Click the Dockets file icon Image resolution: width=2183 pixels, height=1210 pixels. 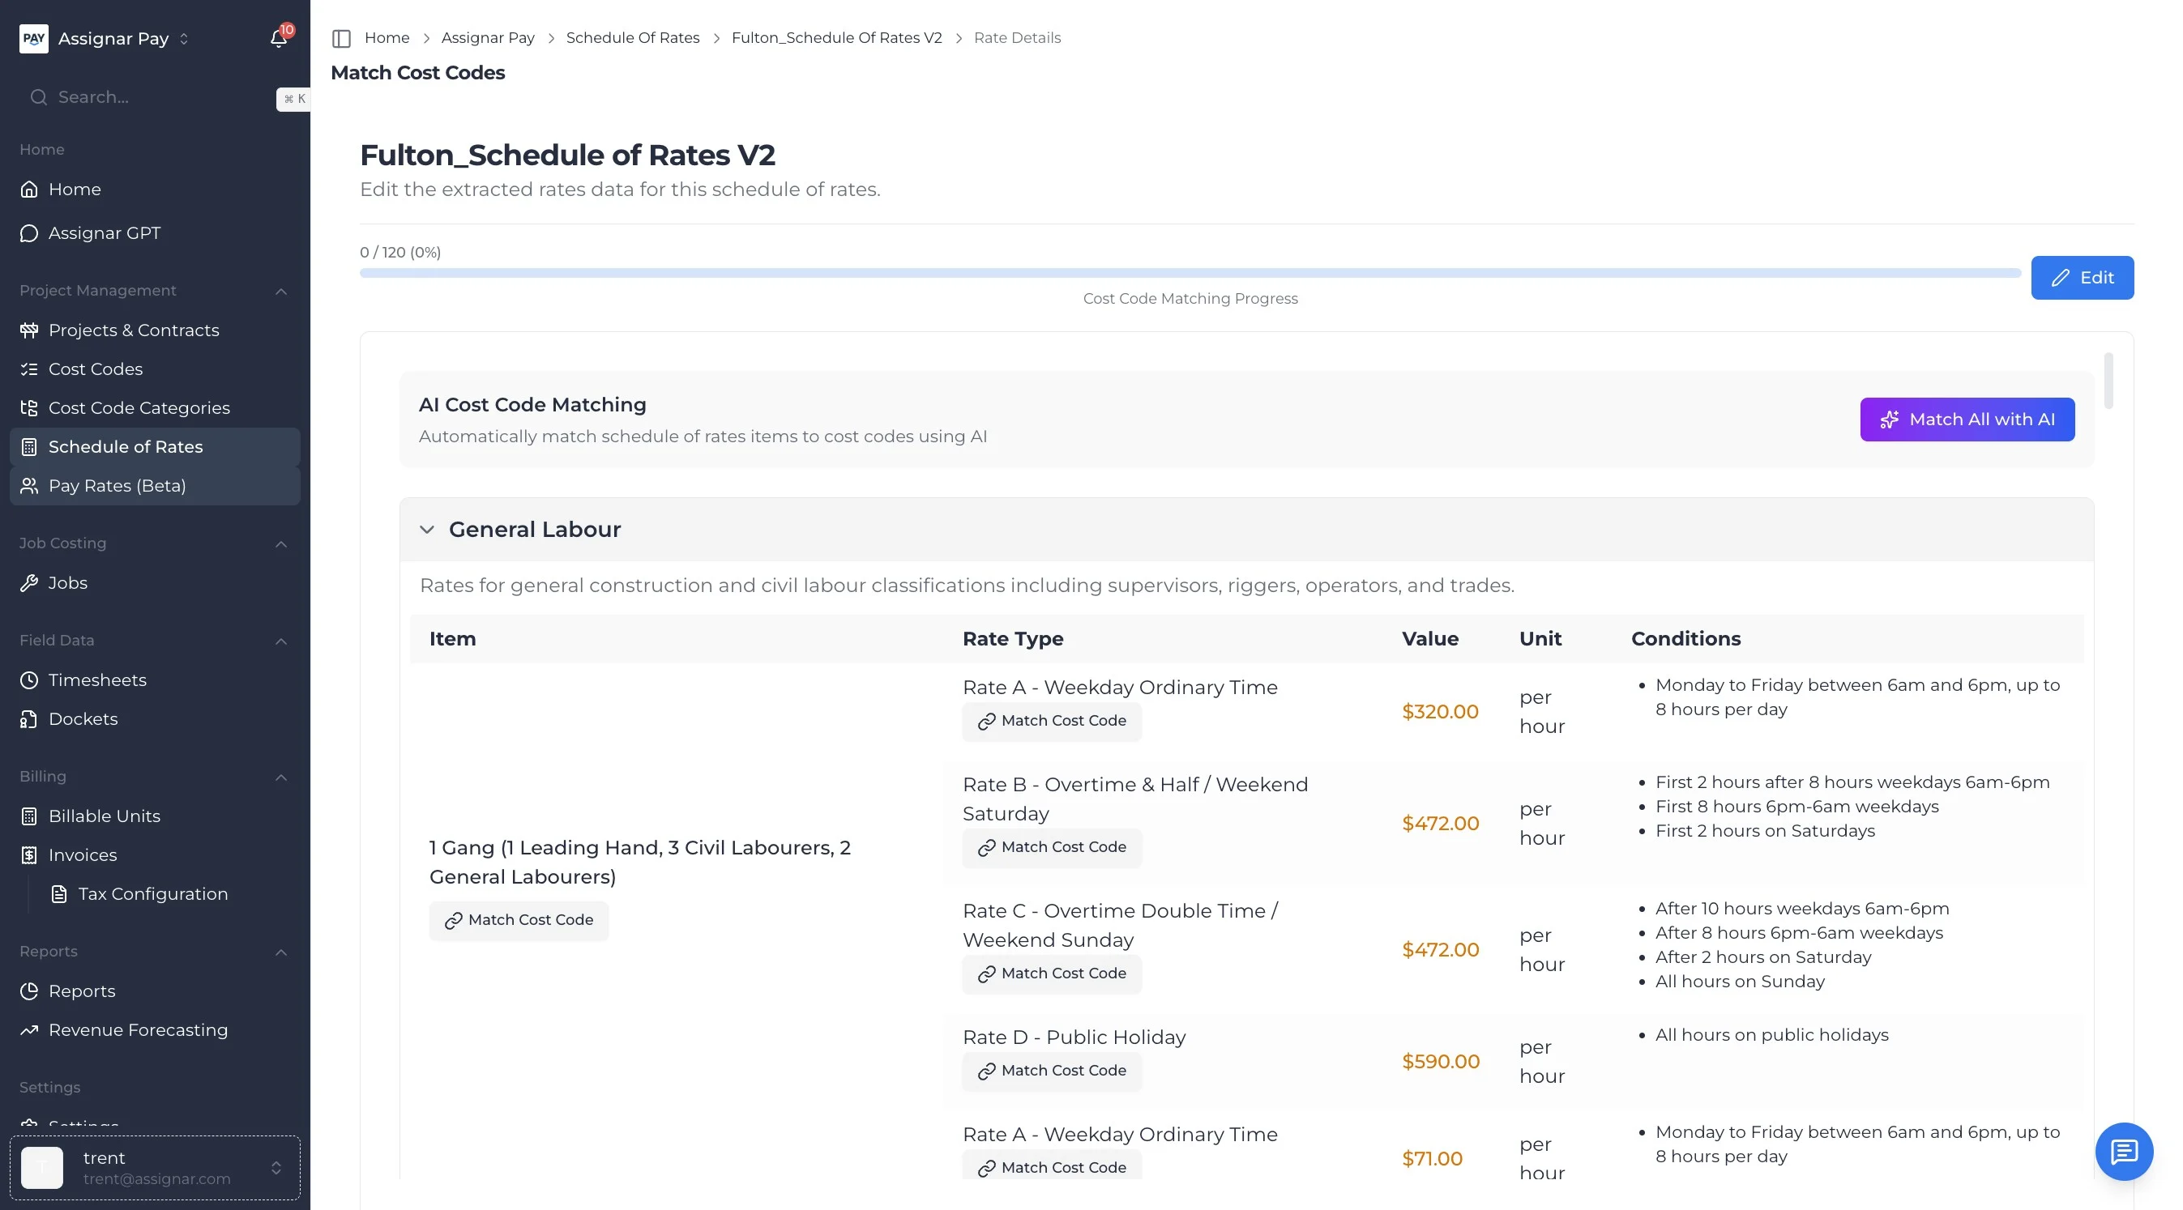pos(30,719)
